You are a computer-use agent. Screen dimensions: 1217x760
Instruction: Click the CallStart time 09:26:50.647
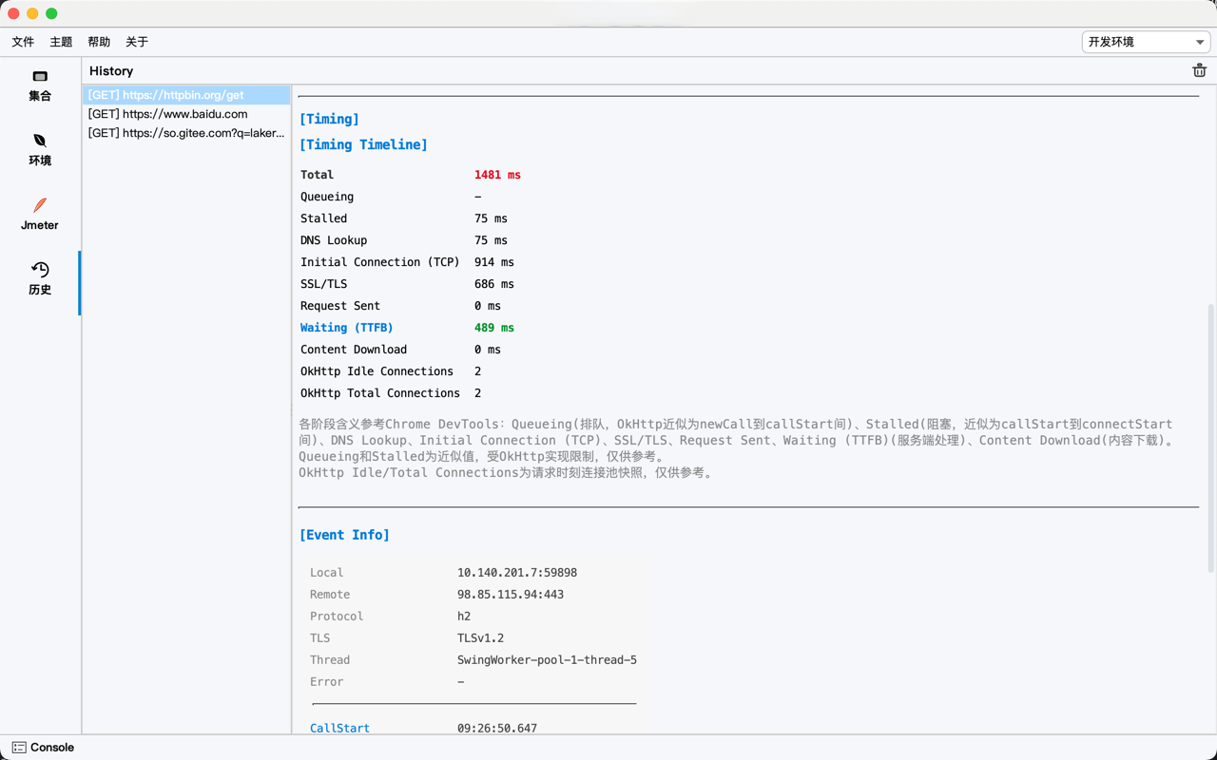[x=497, y=729]
